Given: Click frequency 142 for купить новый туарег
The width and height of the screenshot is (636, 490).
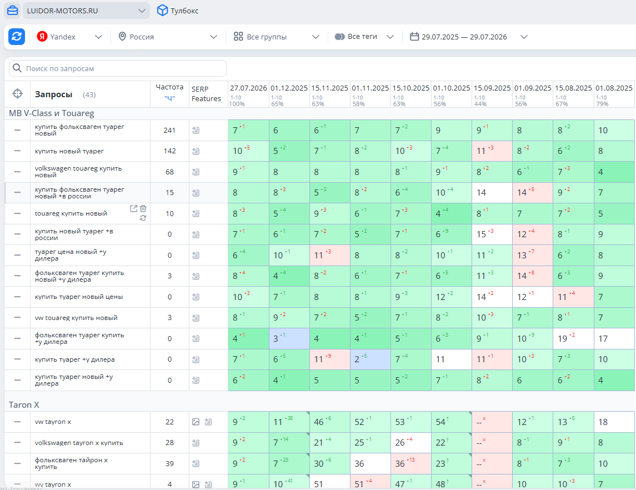Looking at the screenshot, I should pyautogui.click(x=169, y=151).
